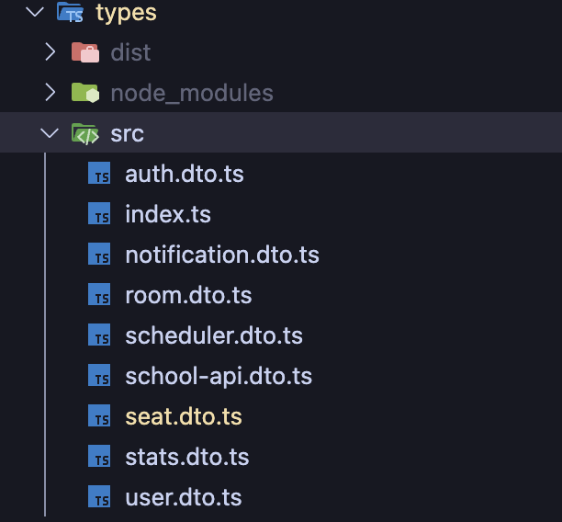Screen dimensions: 562x522
Task: Collapse the types folder chevron
Action: 35,12
